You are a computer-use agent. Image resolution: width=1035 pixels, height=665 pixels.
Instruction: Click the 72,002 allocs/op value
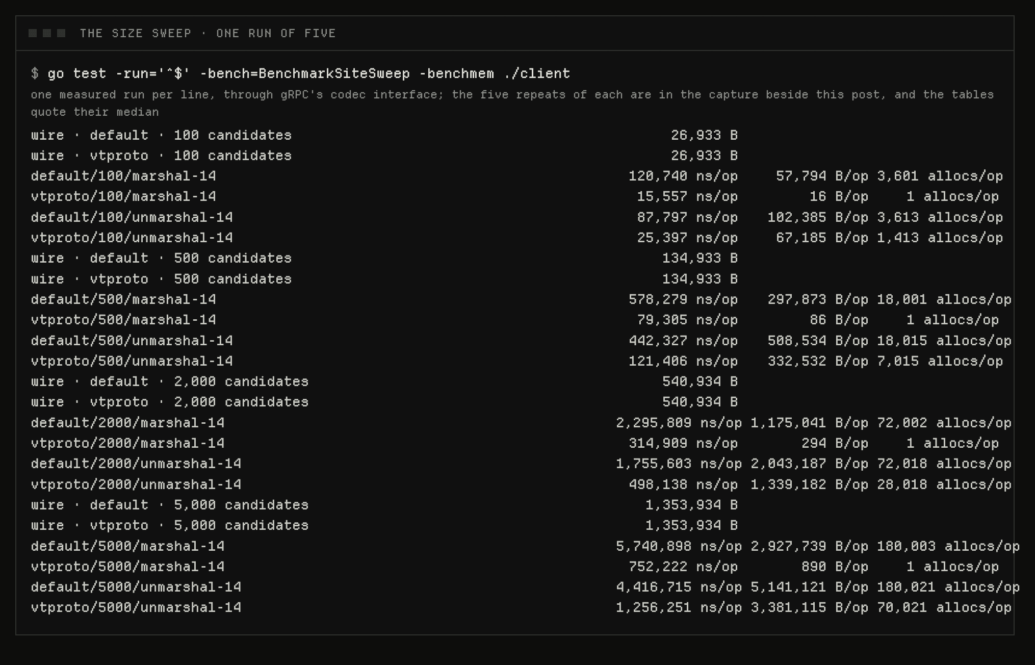944,423
